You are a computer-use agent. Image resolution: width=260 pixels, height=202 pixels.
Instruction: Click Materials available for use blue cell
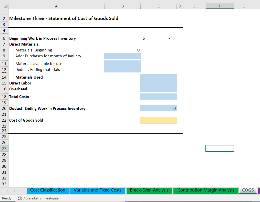tap(122, 64)
